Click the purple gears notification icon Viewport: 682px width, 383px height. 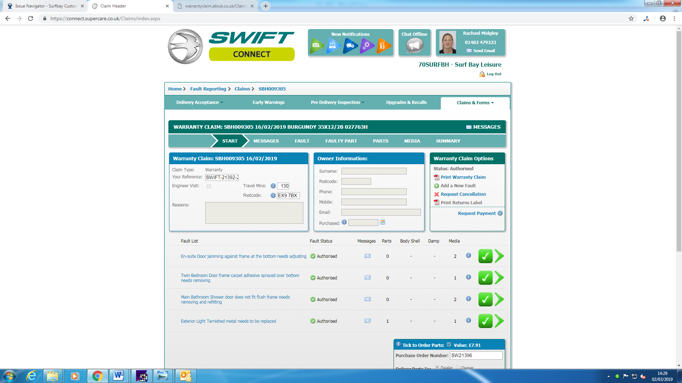[367, 46]
